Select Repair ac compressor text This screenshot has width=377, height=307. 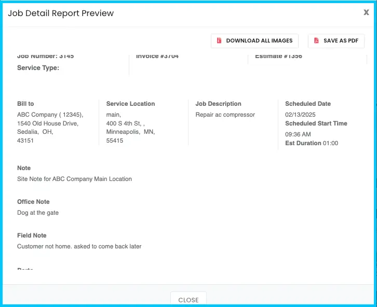[225, 115]
